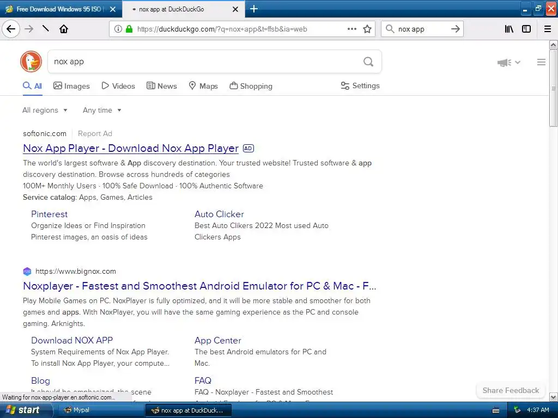This screenshot has height=418, width=558.
Task: Go back with the browser back arrow
Action: pos(11,29)
